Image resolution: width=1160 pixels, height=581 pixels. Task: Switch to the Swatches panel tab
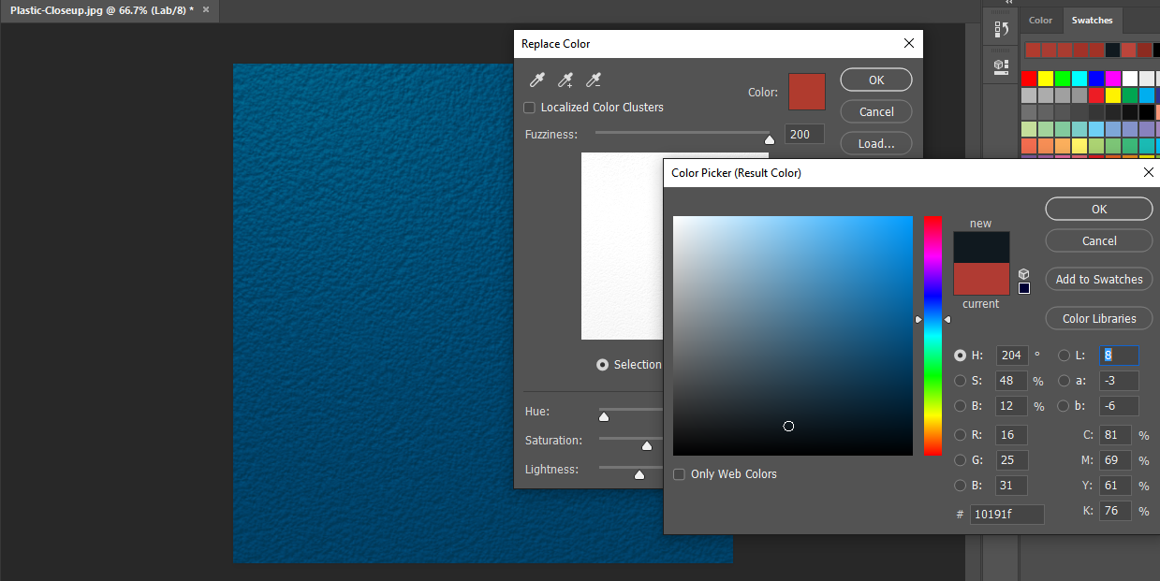(1092, 21)
